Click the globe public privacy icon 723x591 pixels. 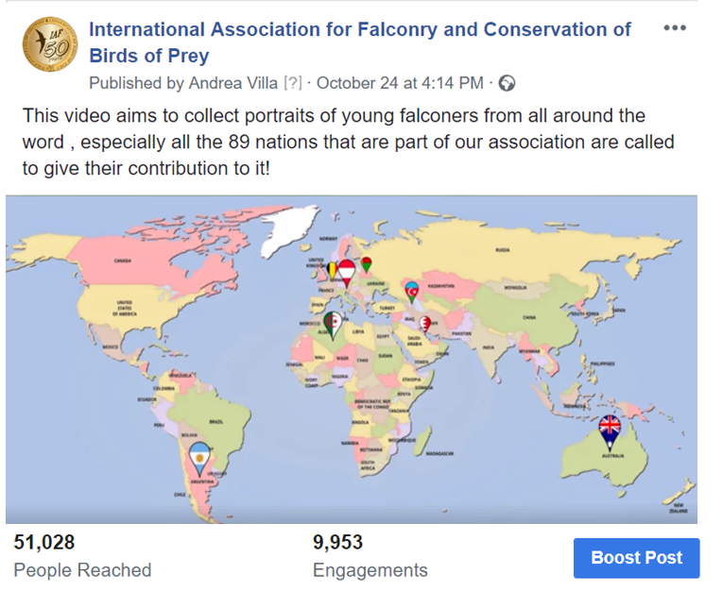click(x=508, y=83)
